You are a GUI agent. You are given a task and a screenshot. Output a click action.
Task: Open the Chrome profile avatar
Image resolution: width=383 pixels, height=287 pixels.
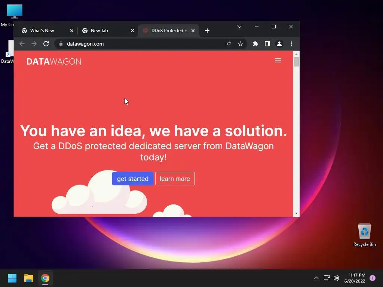pos(279,44)
